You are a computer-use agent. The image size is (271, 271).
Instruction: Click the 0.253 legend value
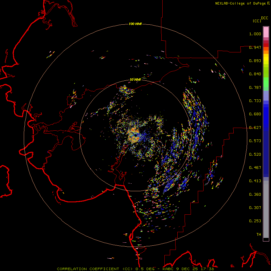click(x=255, y=221)
